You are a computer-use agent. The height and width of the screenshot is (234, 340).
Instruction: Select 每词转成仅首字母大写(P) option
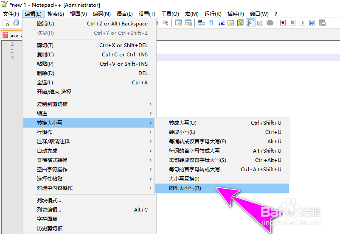[222, 141]
